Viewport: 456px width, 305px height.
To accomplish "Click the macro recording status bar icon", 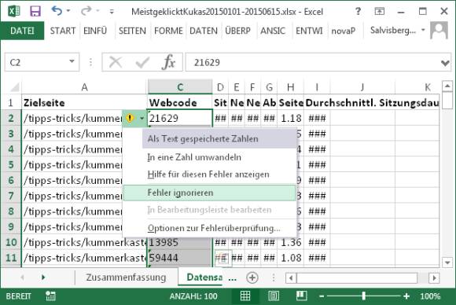I will click(50, 296).
